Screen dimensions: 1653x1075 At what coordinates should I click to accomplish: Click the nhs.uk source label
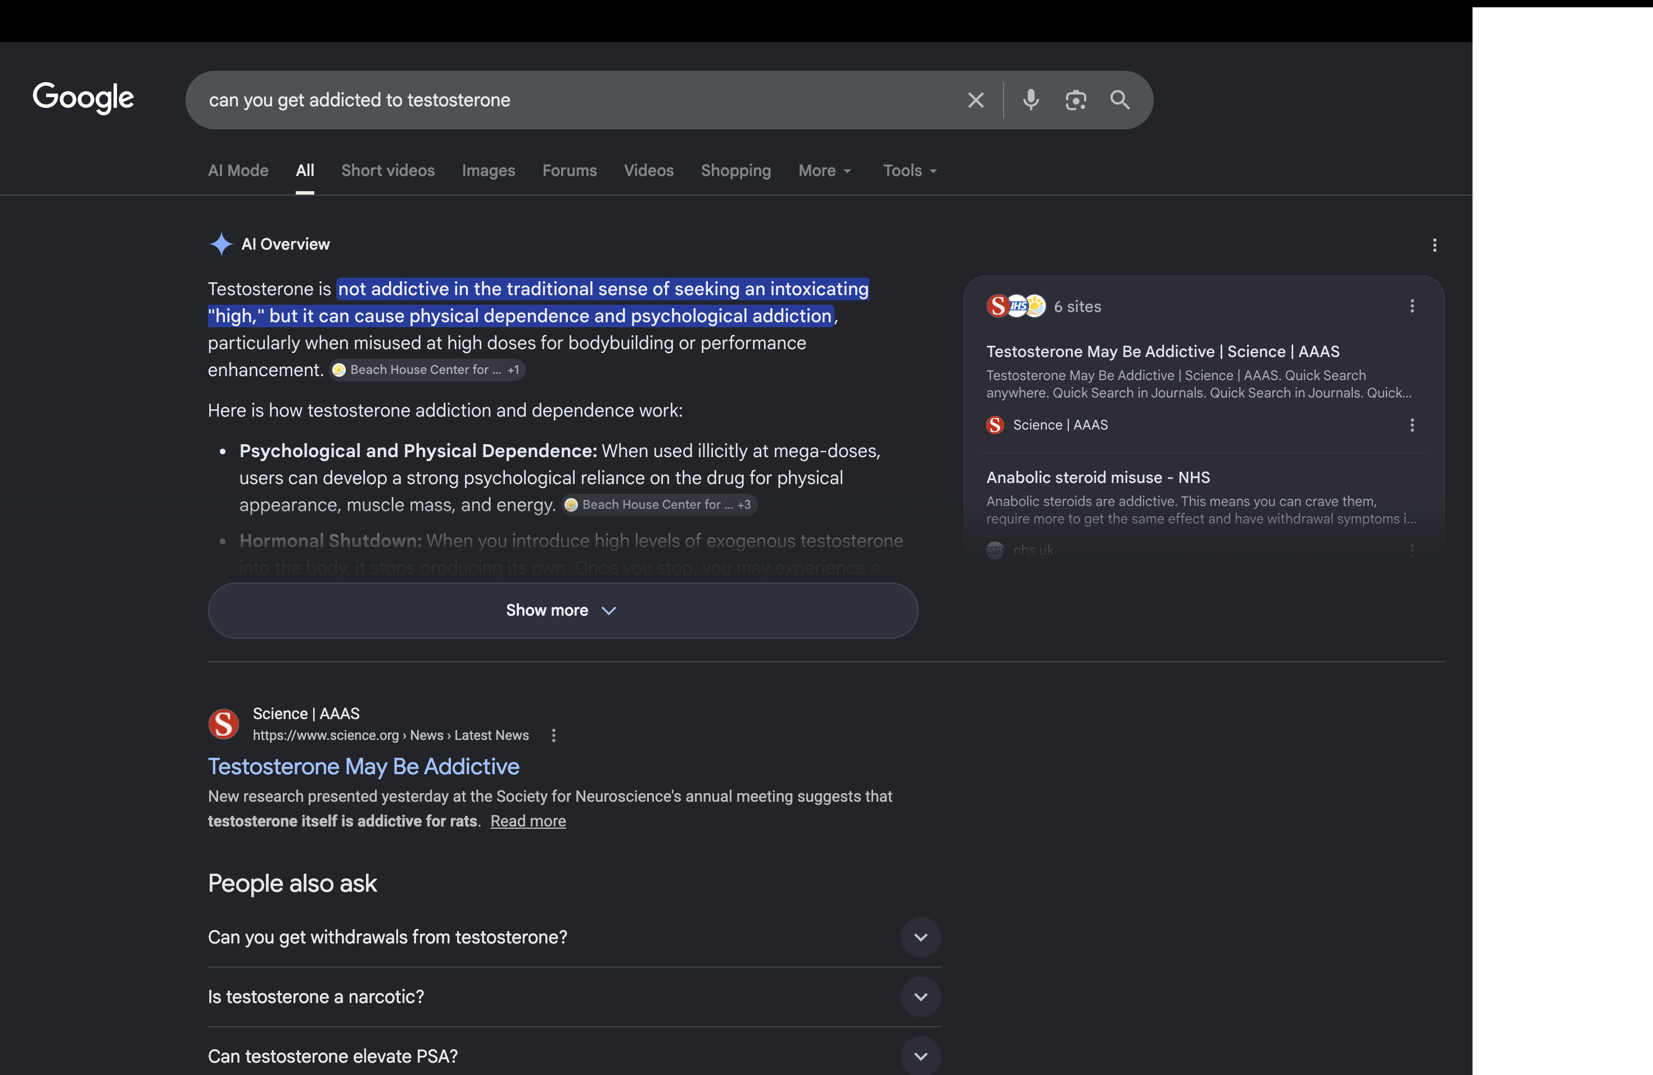(1033, 550)
